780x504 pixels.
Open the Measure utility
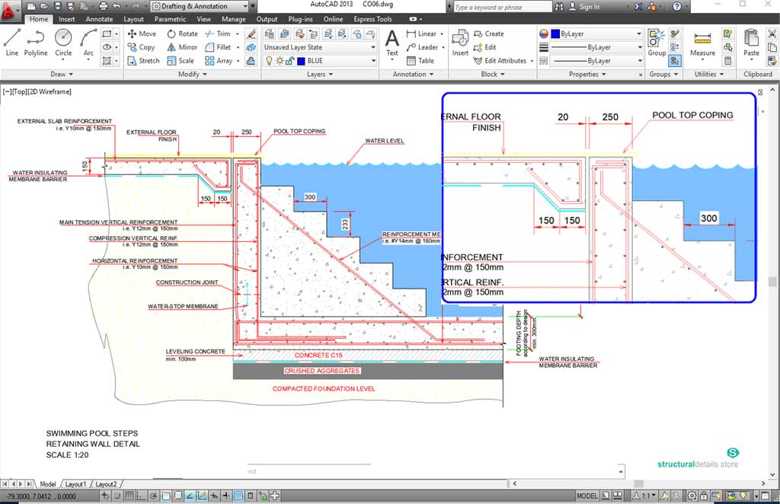pos(702,43)
